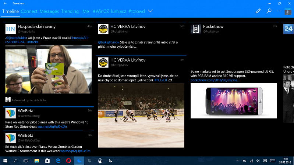Switch to the Trending tab

[70, 11]
